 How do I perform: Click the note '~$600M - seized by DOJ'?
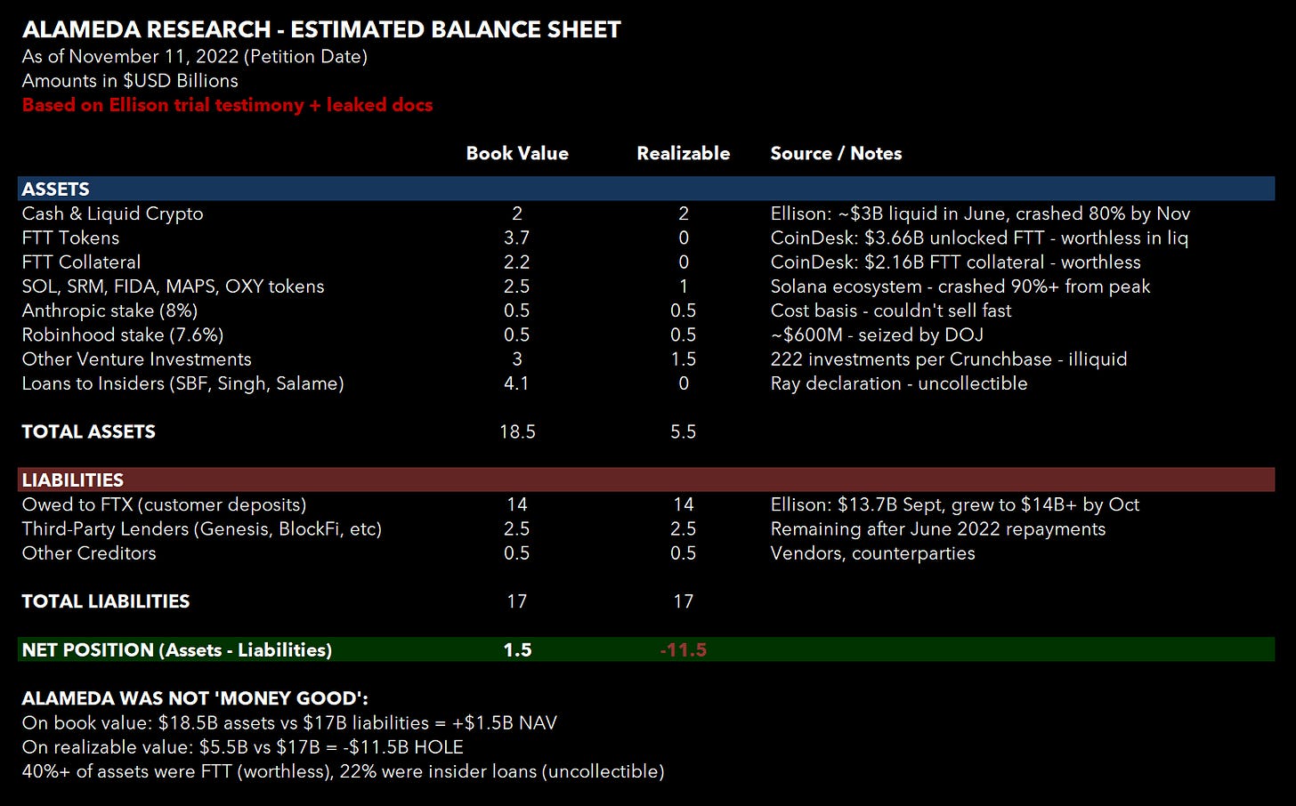click(877, 334)
